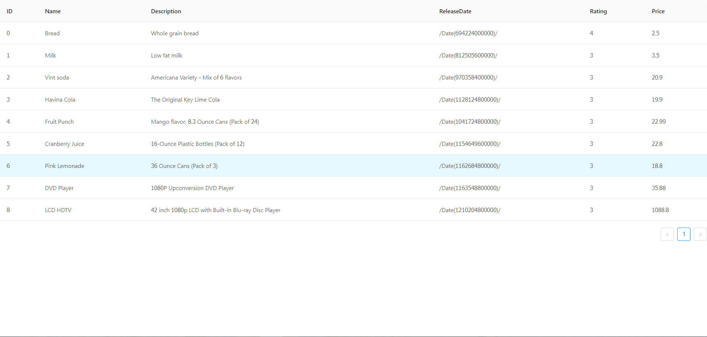Click the ID column header
This screenshot has height=337, width=707.
(10, 11)
